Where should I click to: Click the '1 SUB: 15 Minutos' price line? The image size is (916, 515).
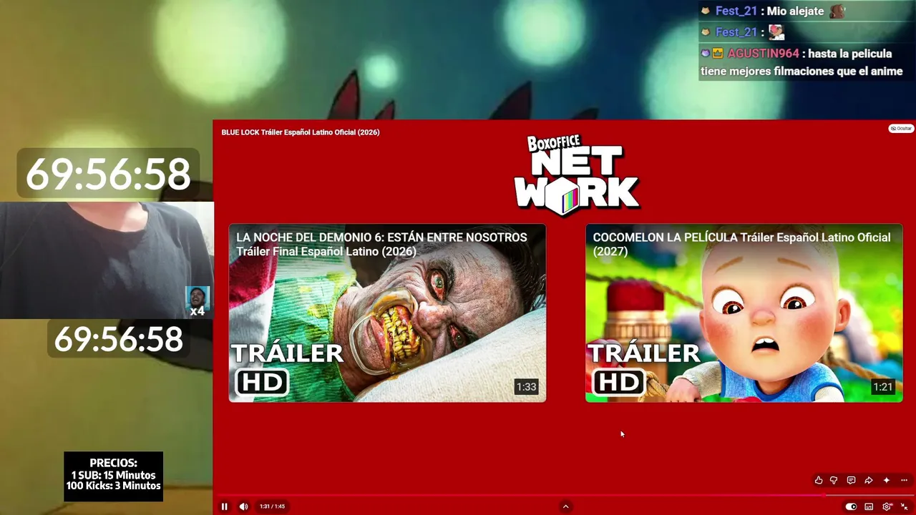click(113, 475)
